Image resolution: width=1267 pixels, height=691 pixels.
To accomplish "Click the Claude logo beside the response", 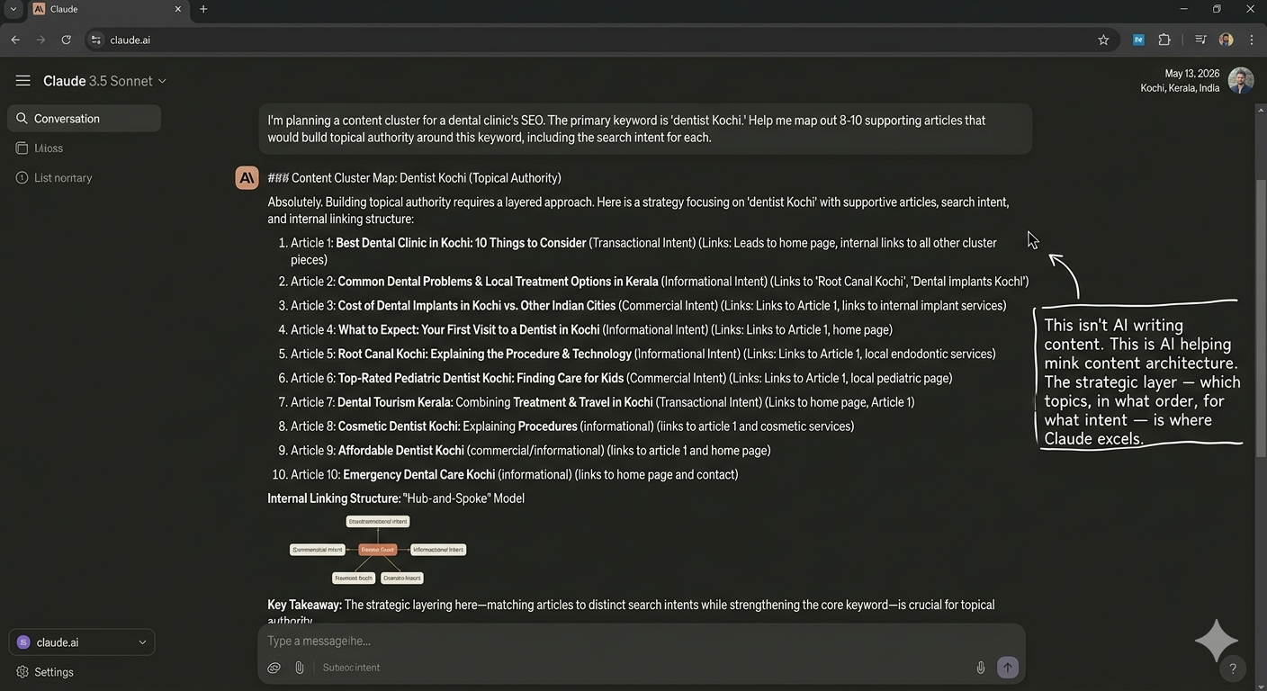I will 247,178.
